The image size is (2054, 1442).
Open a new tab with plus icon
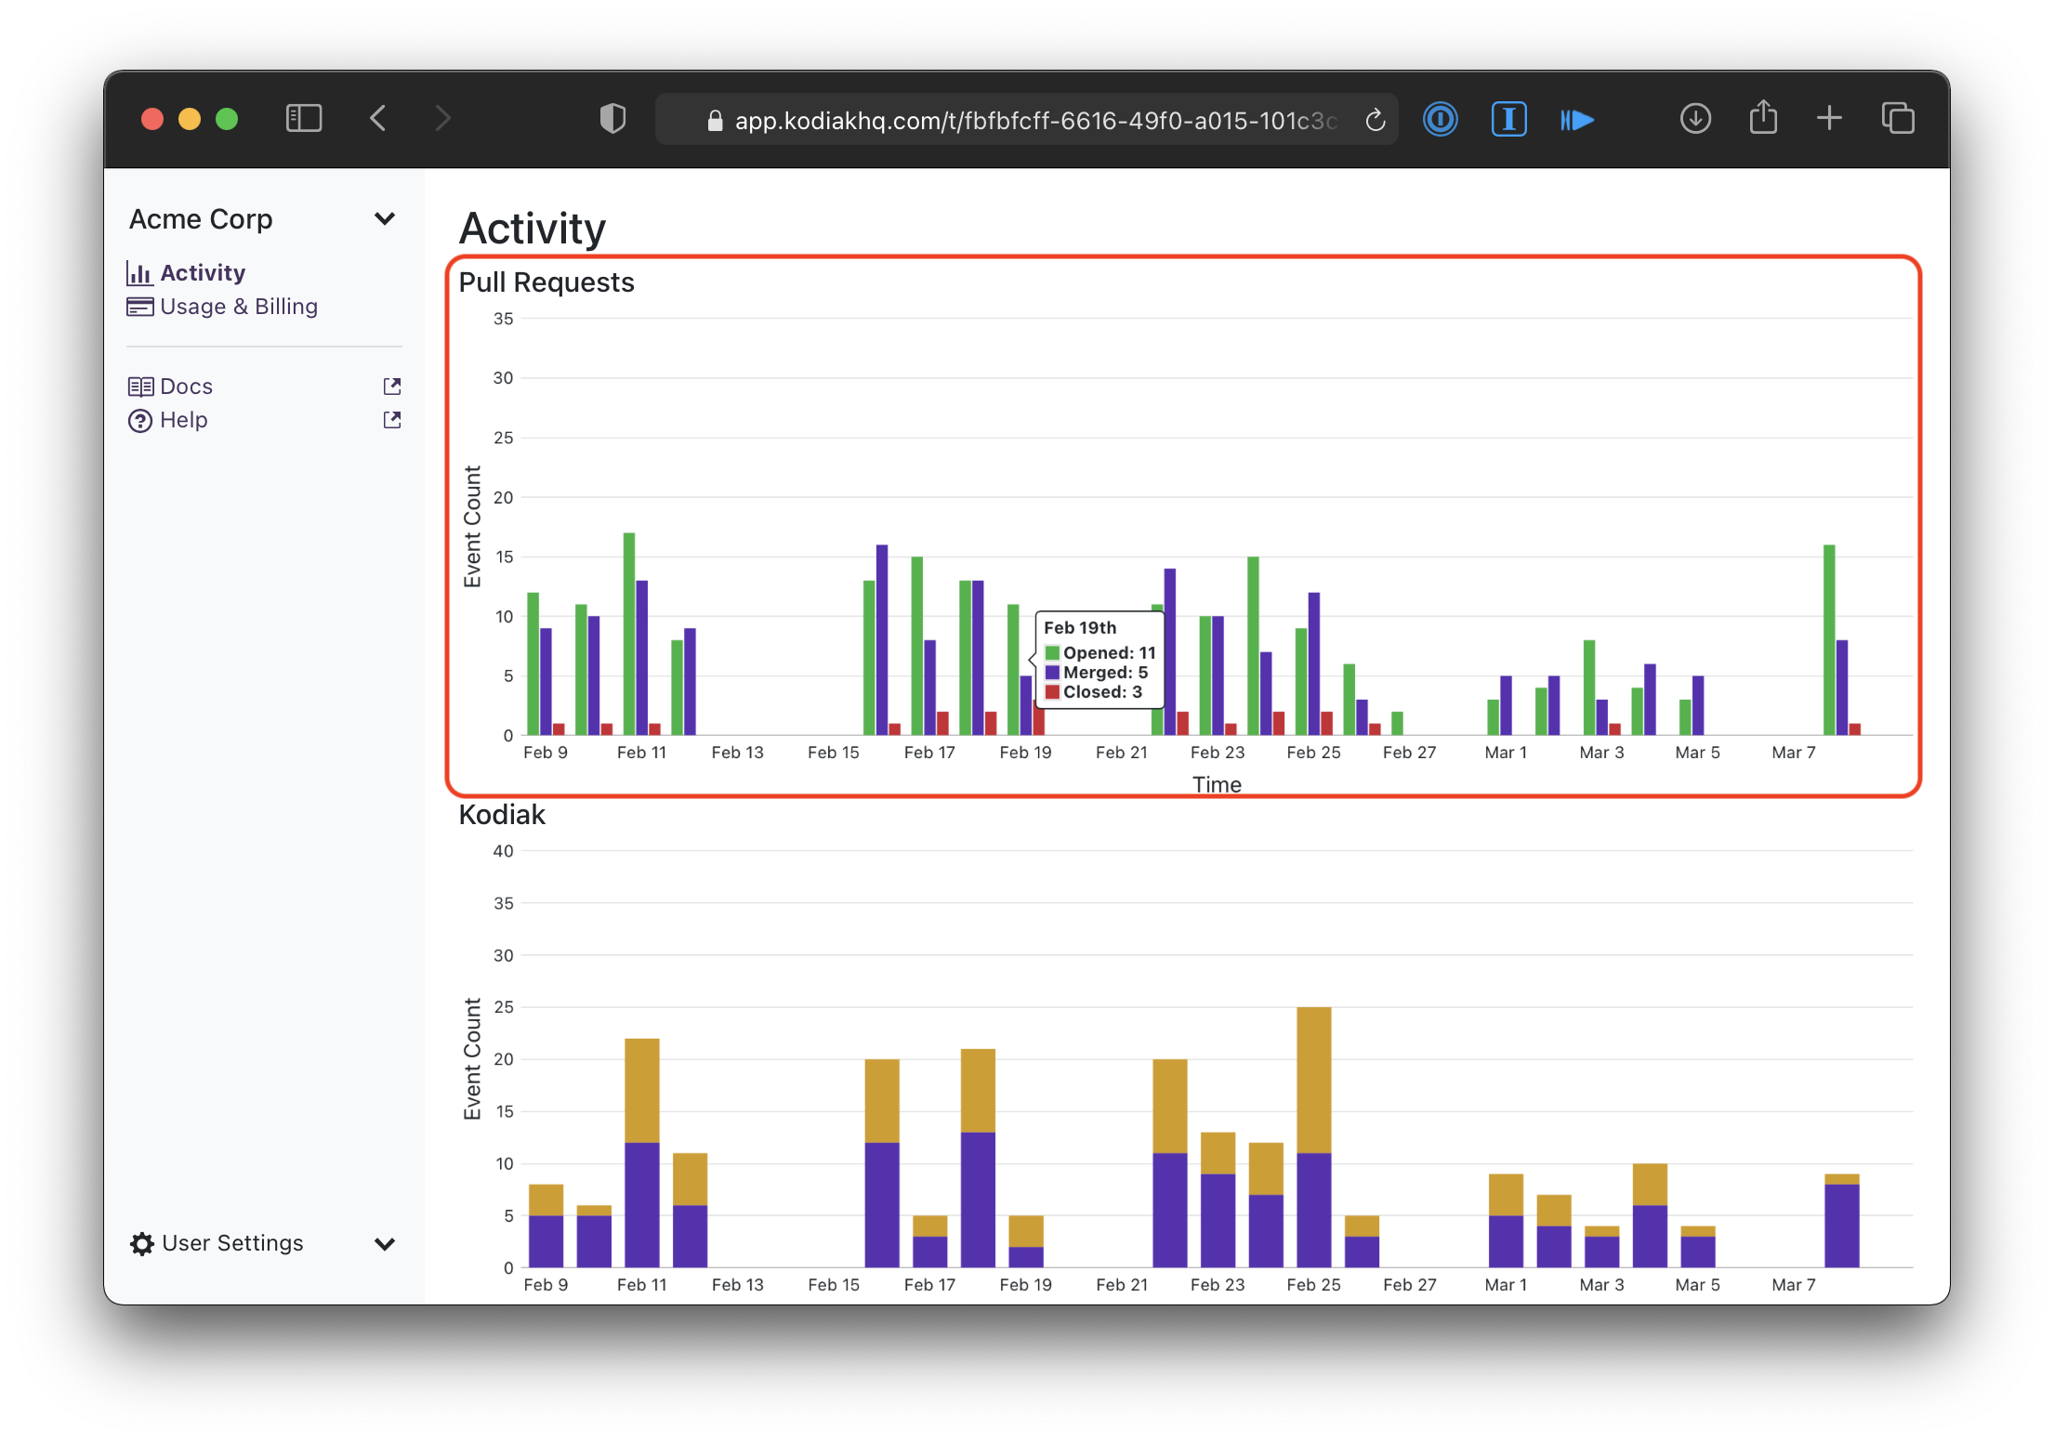click(1829, 119)
